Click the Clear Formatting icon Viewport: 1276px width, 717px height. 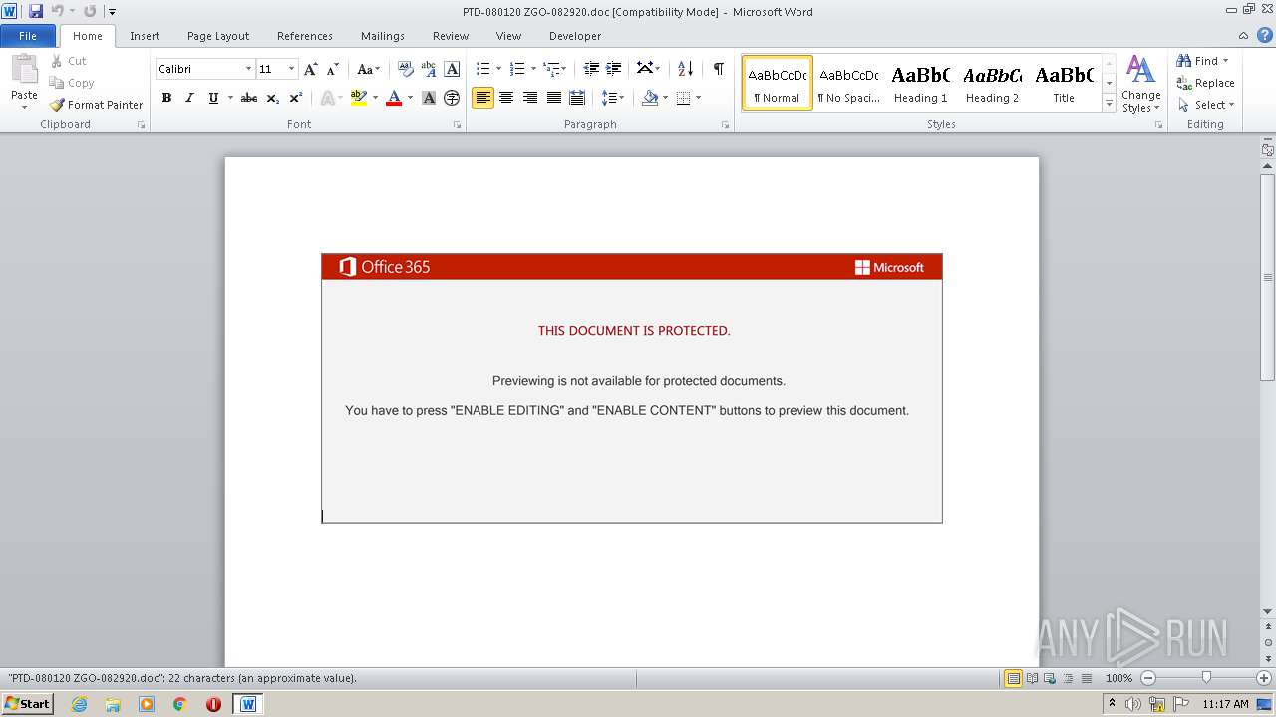(x=406, y=69)
